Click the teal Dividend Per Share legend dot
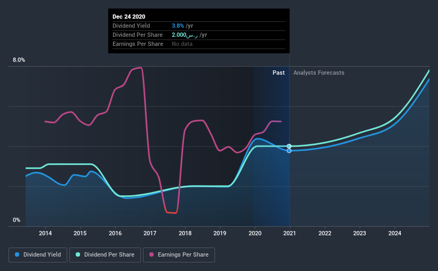Screen dimensions: 438x271 [78, 254]
